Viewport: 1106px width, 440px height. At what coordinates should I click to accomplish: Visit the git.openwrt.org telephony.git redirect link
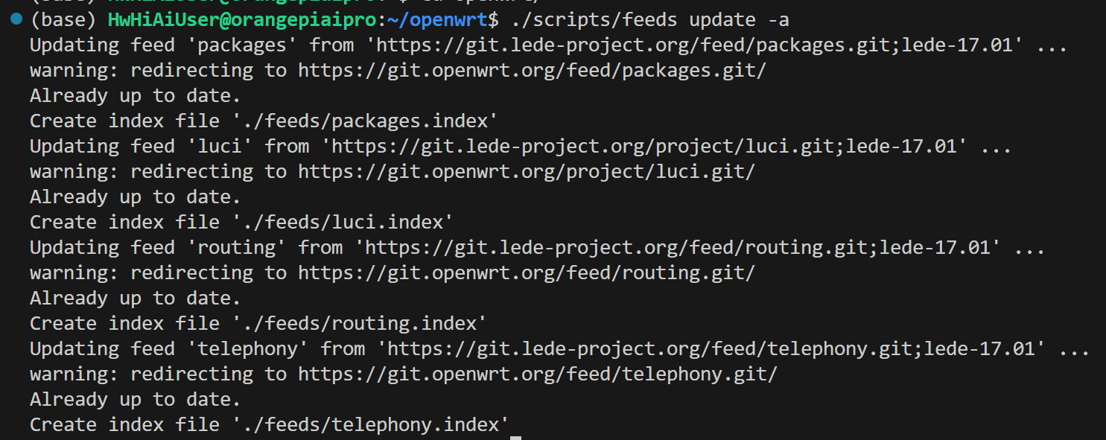click(x=538, y=374)
